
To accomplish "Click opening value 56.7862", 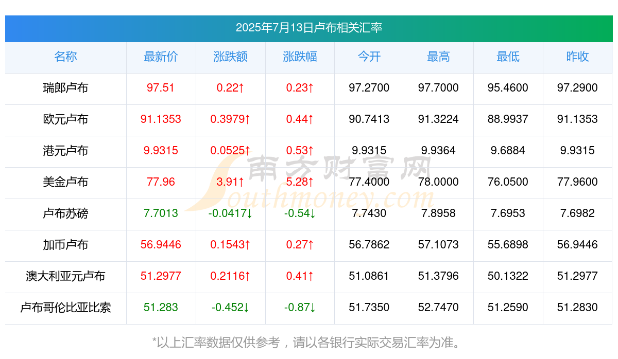I will coord(369,245).
